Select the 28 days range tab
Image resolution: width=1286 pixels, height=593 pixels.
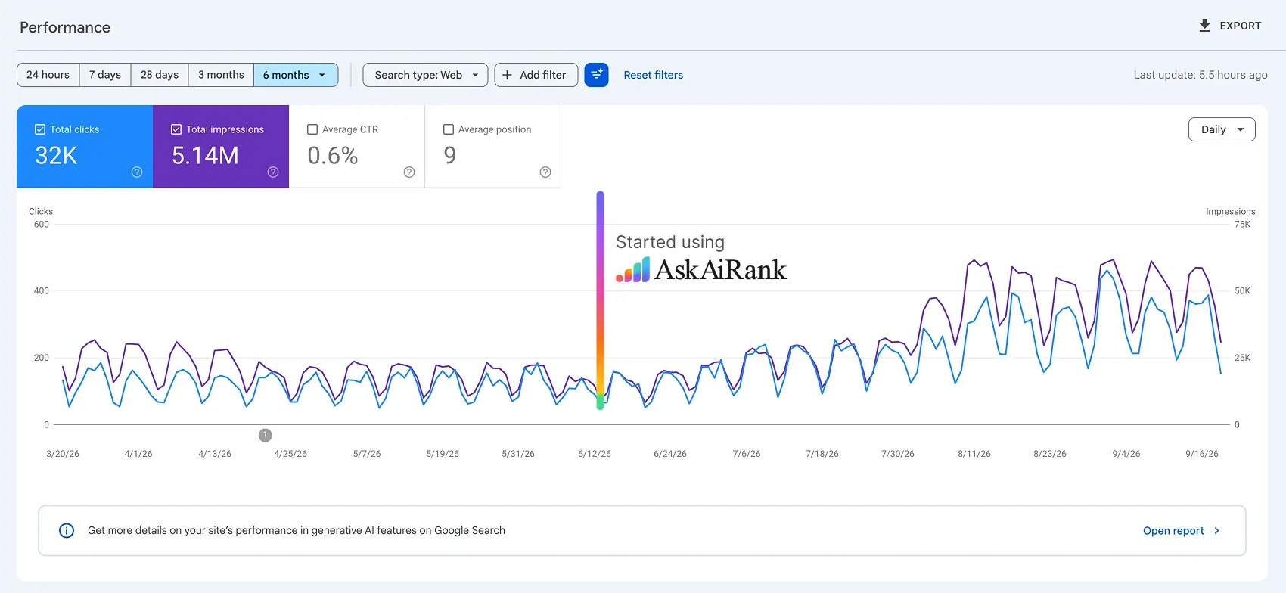coord(160,75)
